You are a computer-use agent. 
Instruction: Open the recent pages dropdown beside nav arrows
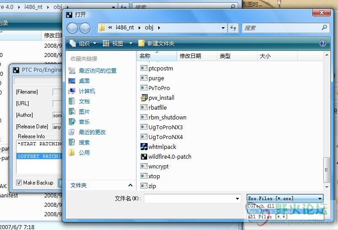click(94, 28)
